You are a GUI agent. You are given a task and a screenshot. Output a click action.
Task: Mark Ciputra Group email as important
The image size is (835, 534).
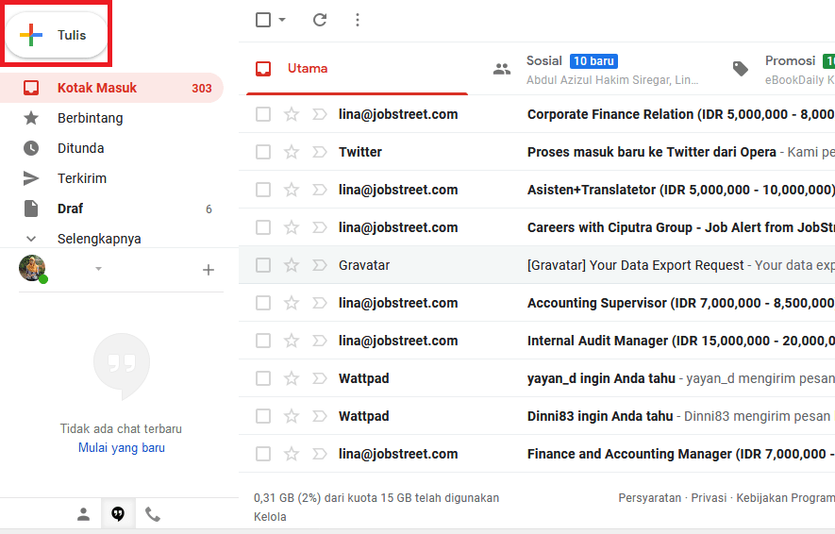point(320,227)
